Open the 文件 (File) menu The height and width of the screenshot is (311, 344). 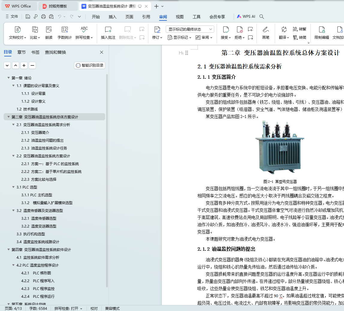click(x=12, y=17)
